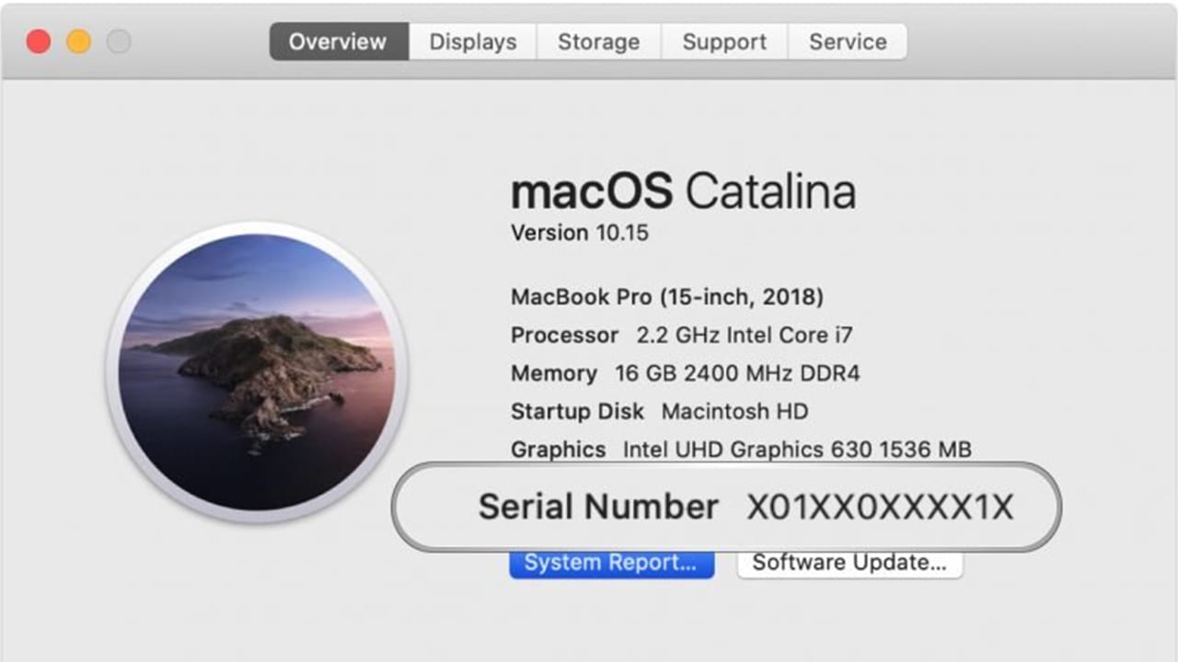
Task: Click the Graphics label
Action: pyautogui.click(x=559, y=450)
